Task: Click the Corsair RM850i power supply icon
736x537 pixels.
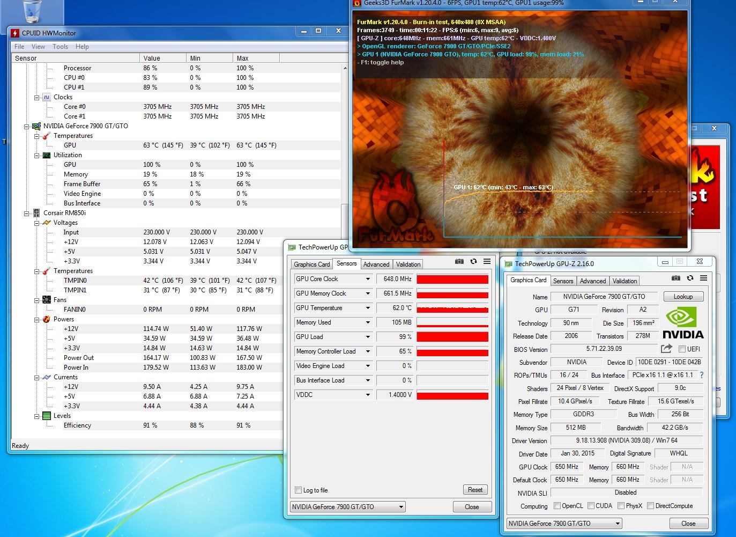Action: [x=36, y=213]
